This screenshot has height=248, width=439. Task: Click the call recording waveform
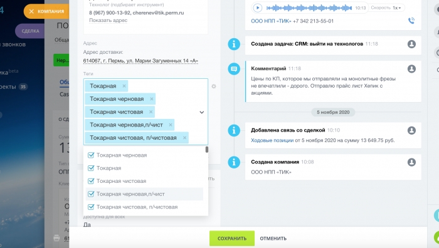[x=309, y=8]
